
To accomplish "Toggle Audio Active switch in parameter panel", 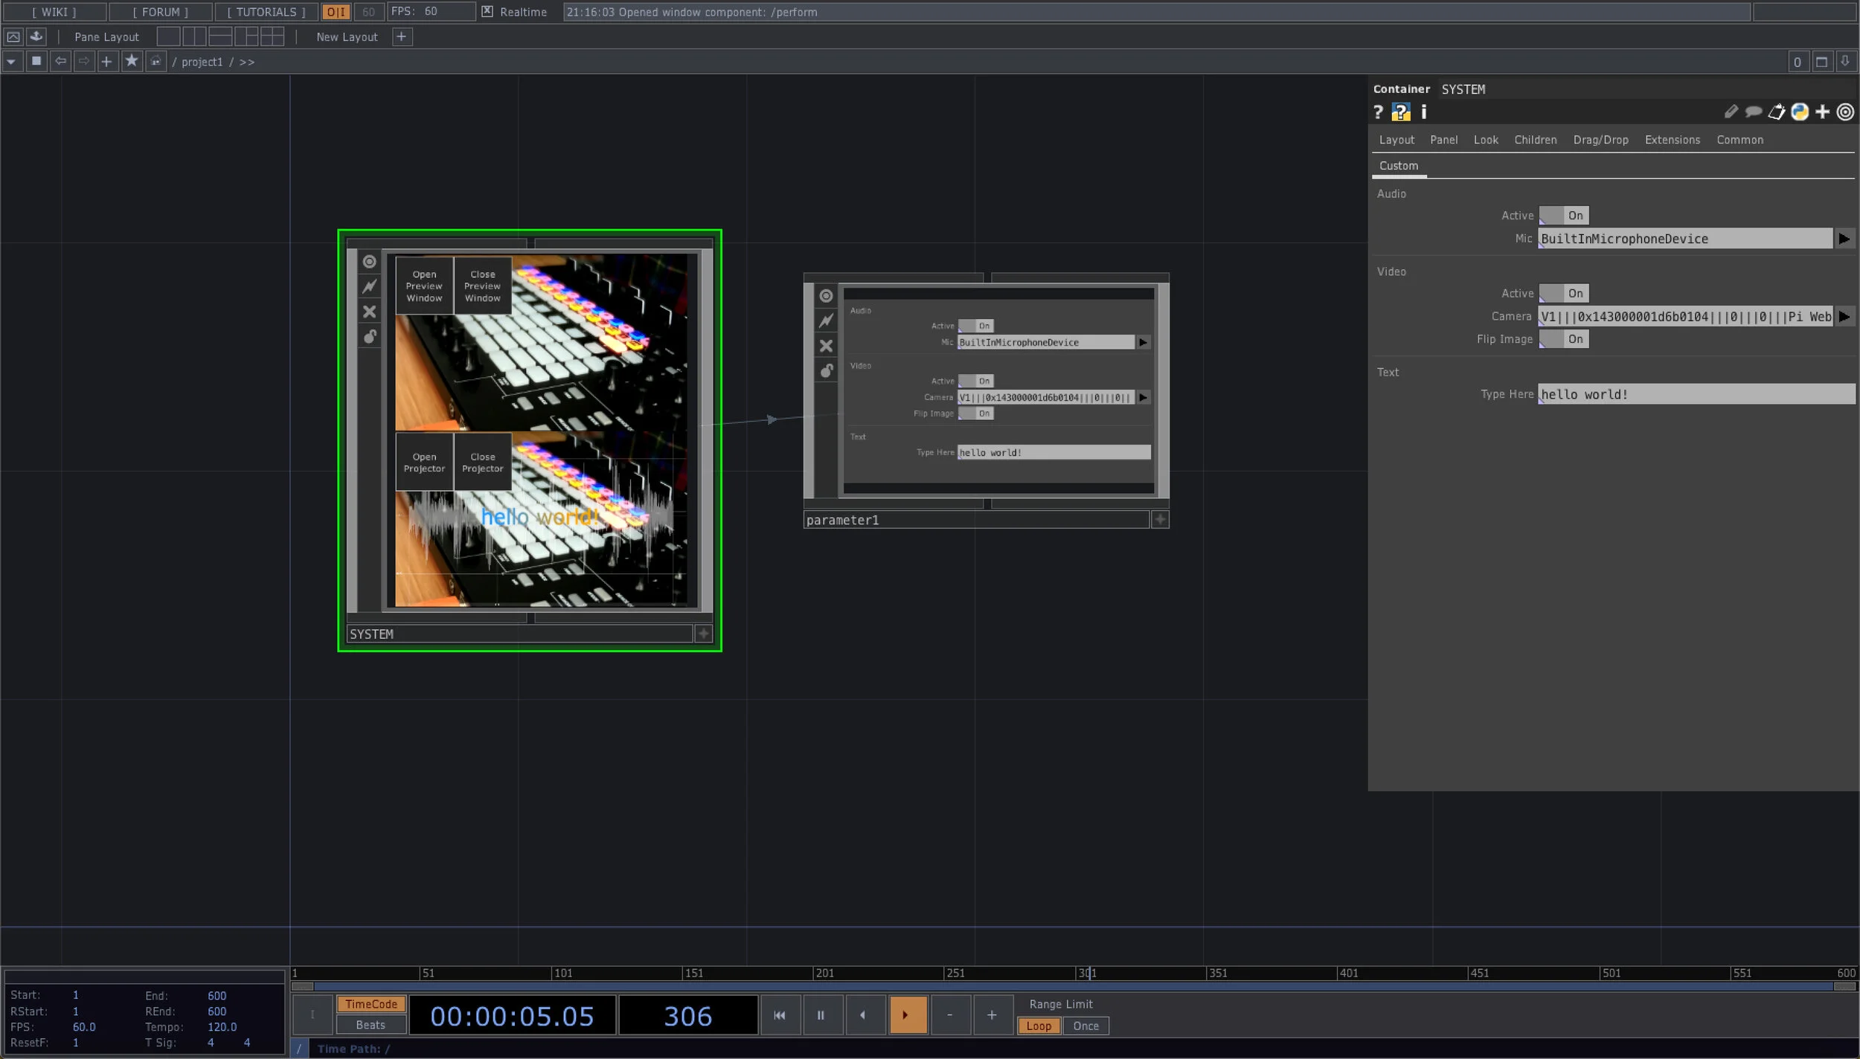I will [x=1563, y=216].
